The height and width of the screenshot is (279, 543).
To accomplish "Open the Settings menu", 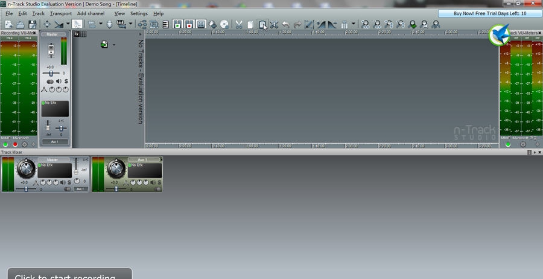I will tap(139, 13).
